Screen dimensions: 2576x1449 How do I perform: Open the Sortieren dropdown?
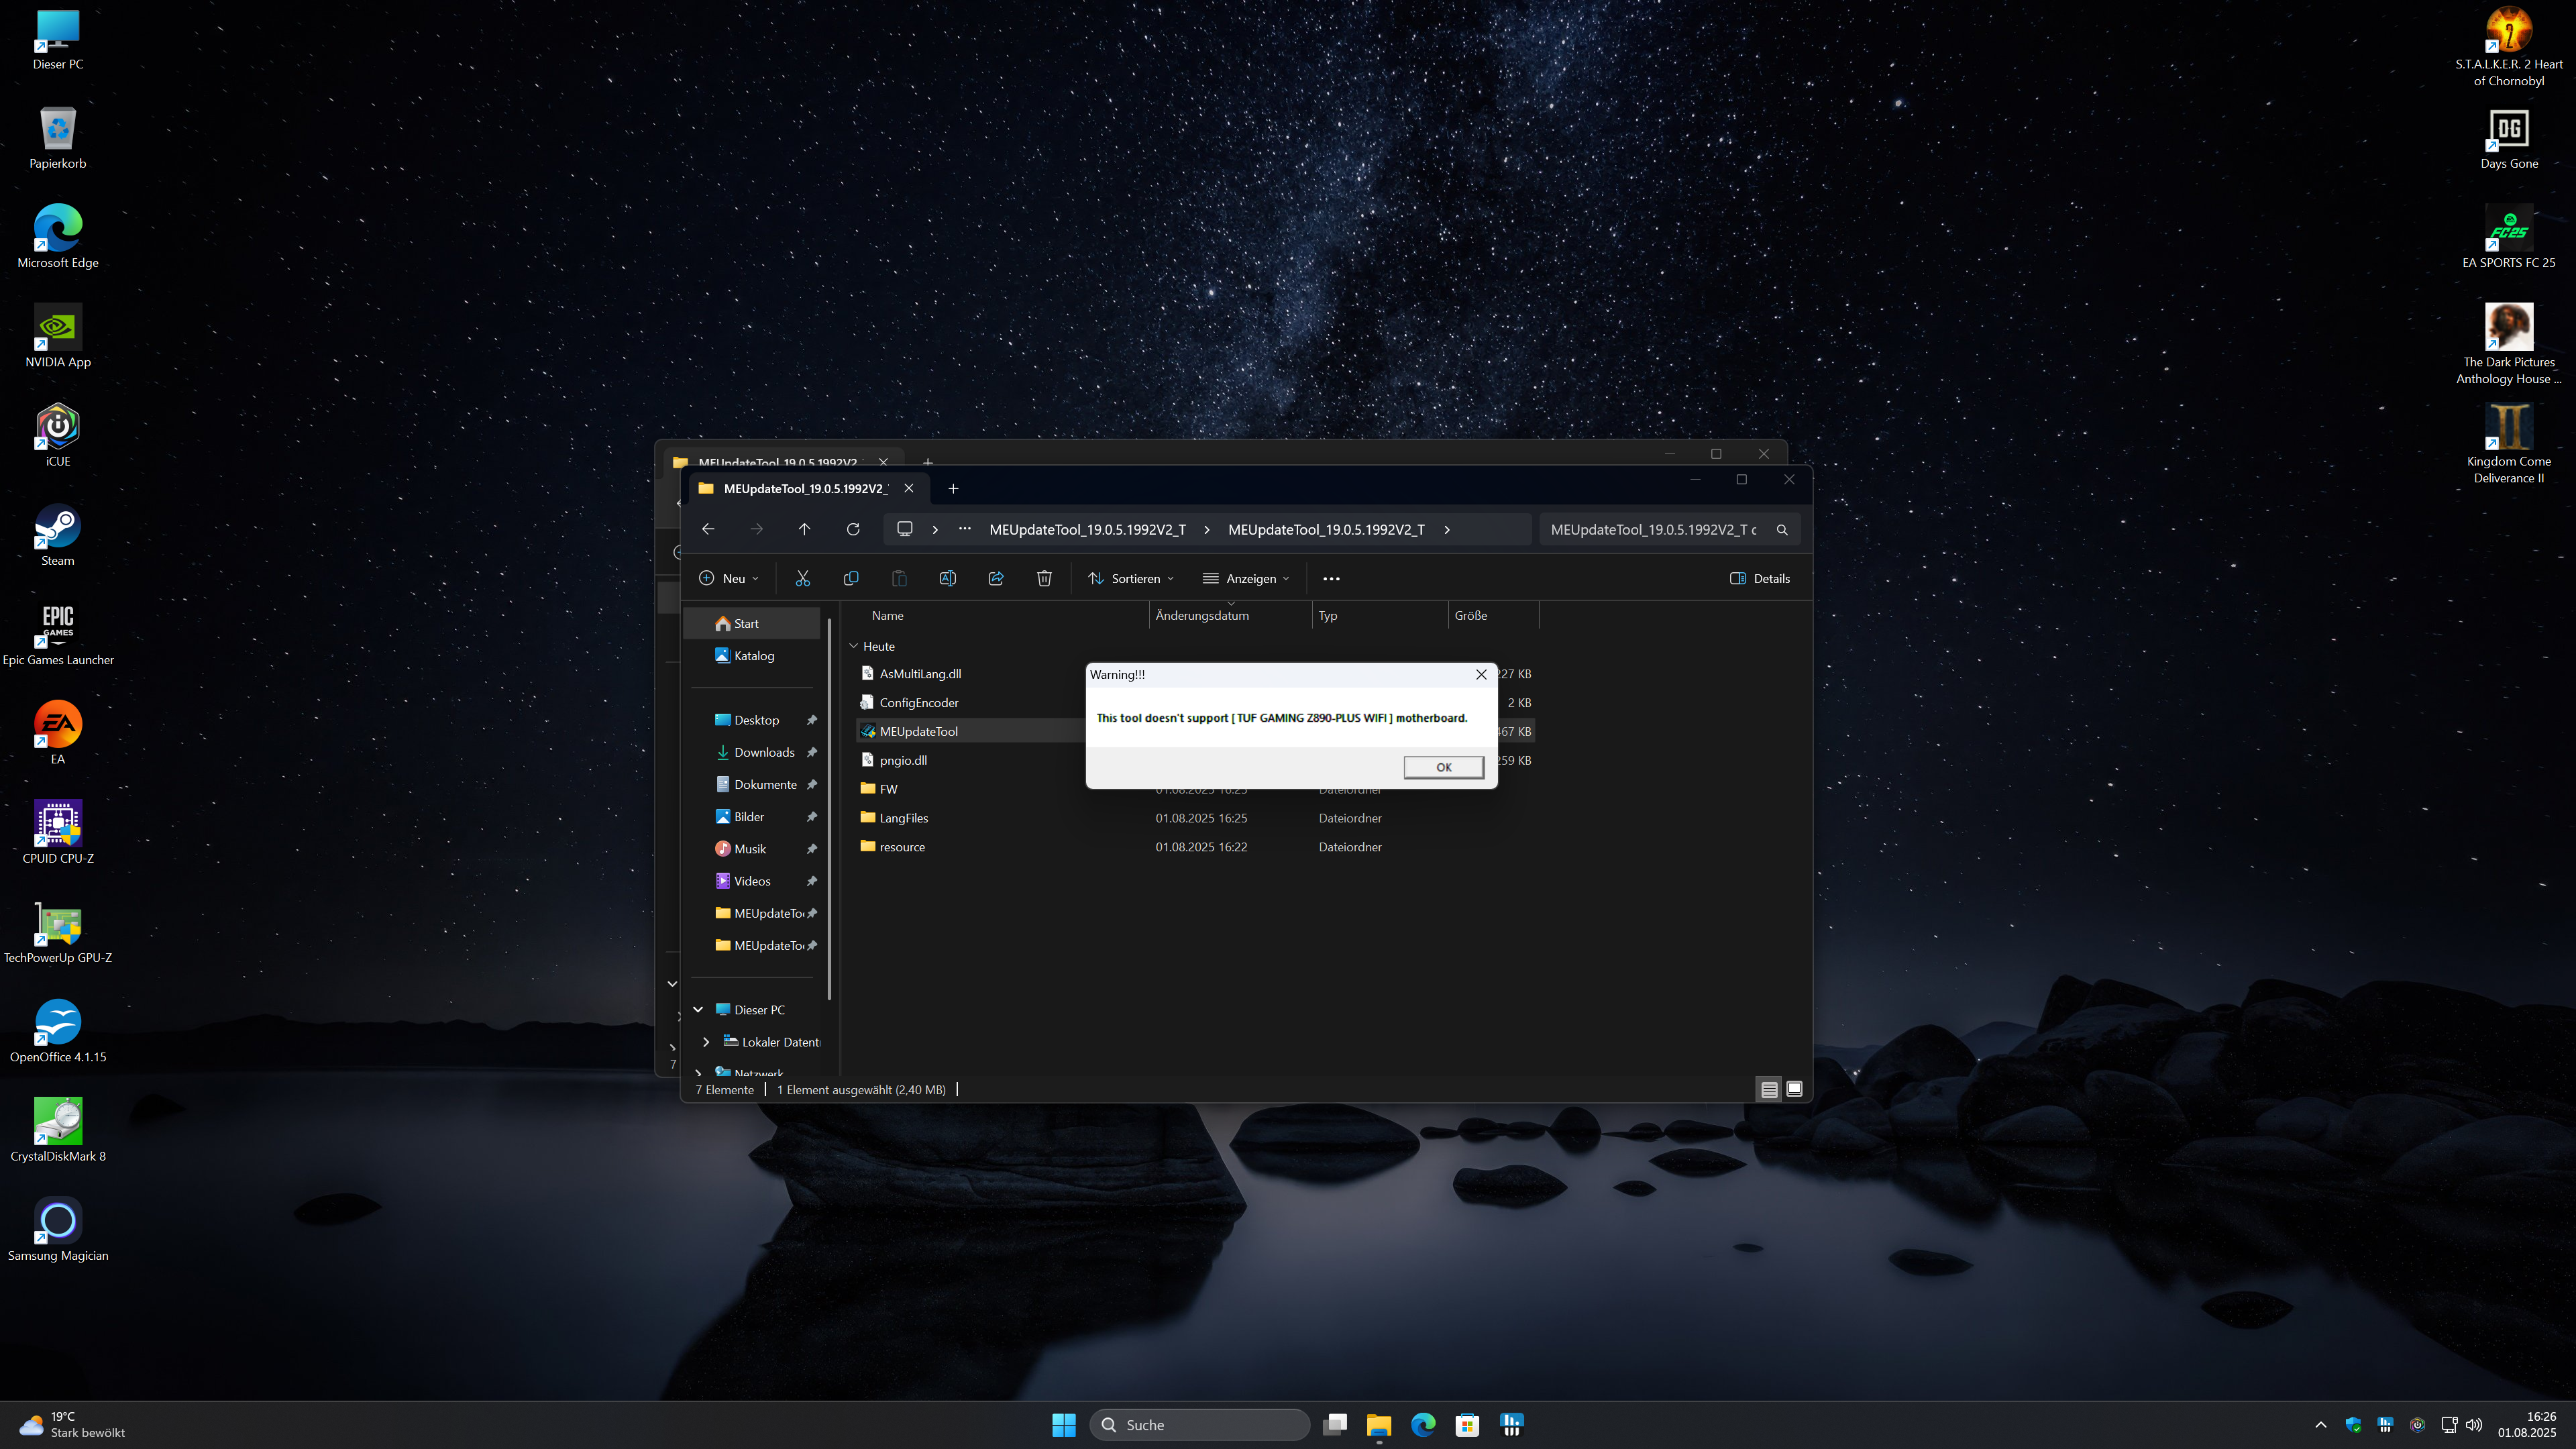pos(1131,578)
